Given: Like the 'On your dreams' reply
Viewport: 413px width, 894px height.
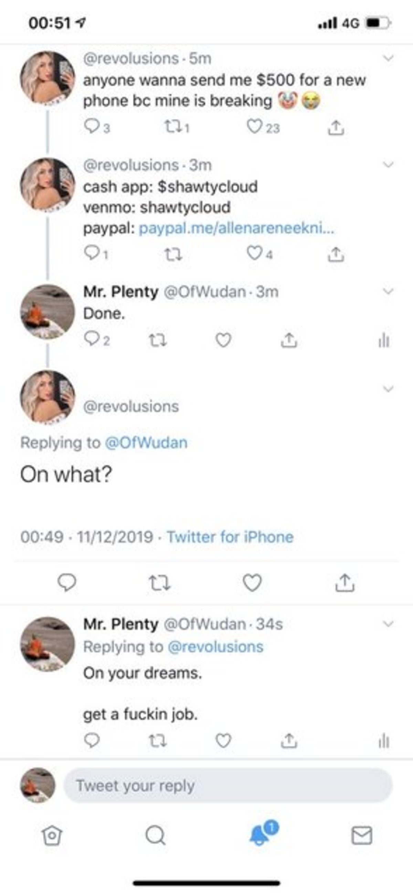Looking at the screenshot, I should (223, 741).
